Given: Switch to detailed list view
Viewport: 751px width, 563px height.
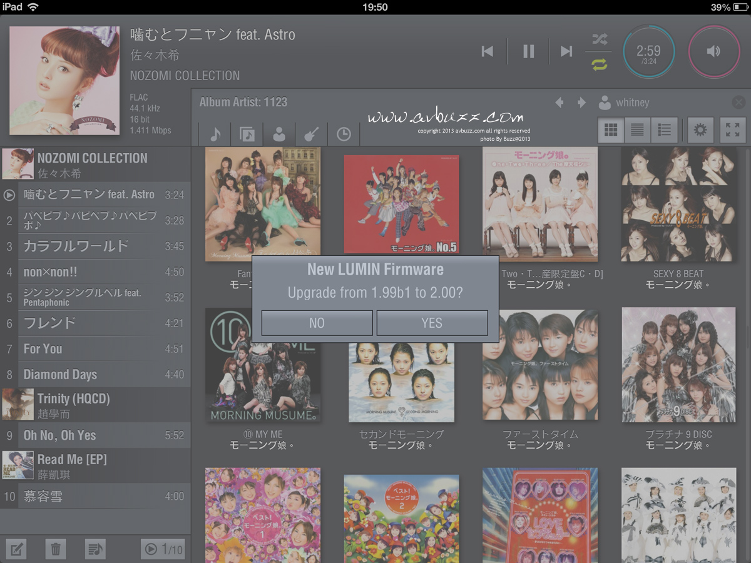Looking at the screenshot, I should pyautogui.click(x=665, y=130).
